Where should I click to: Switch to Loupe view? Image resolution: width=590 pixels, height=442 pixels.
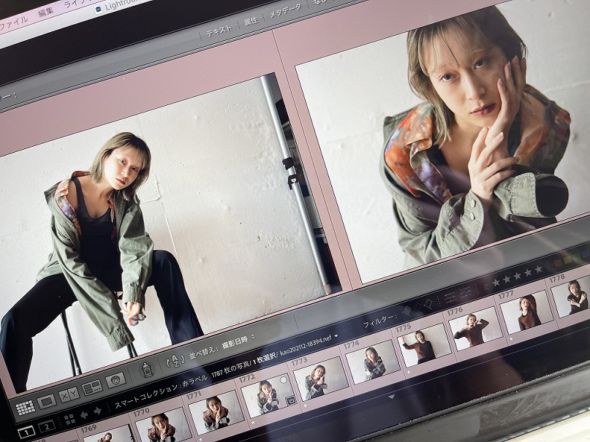pos(47,401)
